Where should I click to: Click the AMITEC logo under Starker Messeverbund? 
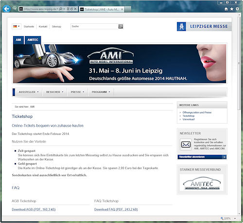click(202, 183)
